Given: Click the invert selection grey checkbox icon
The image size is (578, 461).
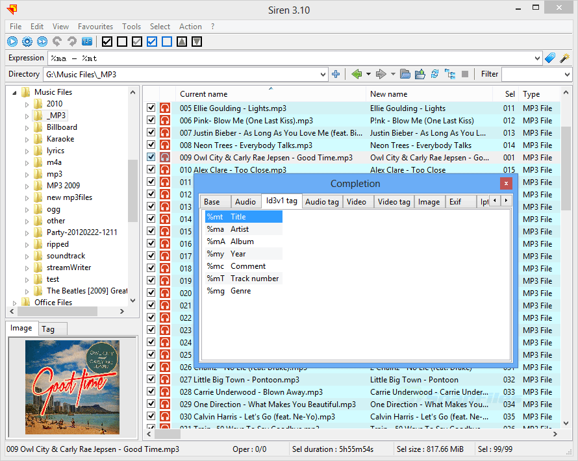Looking at the screenshot, I should coord(137,42).
